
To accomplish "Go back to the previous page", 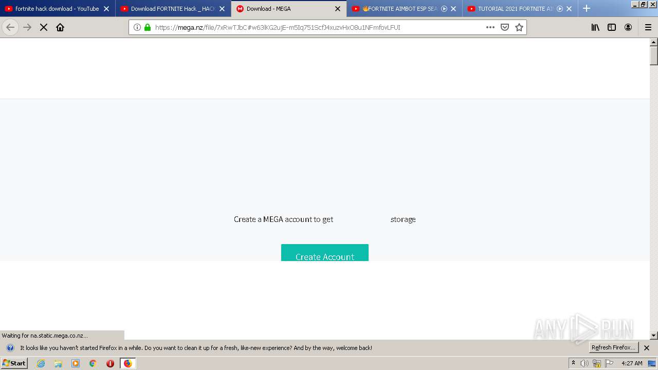I will click(10, 27).
